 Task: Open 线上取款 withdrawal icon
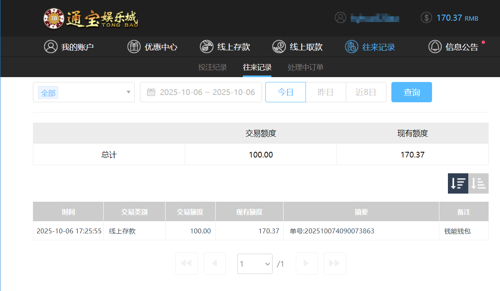(279, 47)
